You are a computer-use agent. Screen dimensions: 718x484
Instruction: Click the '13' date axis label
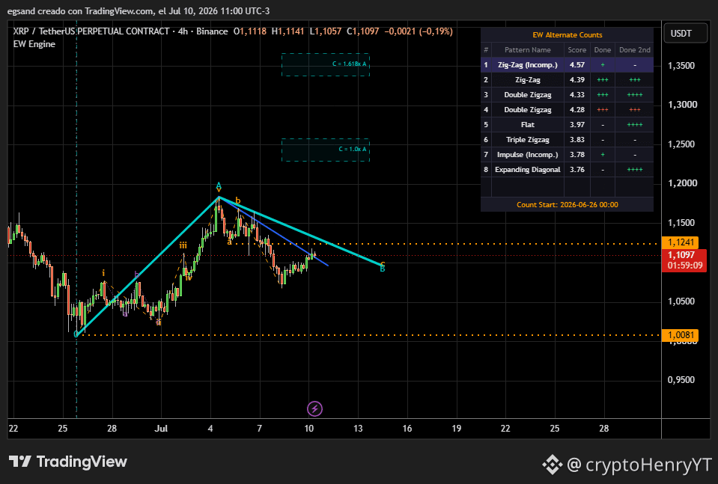(358, 429)
